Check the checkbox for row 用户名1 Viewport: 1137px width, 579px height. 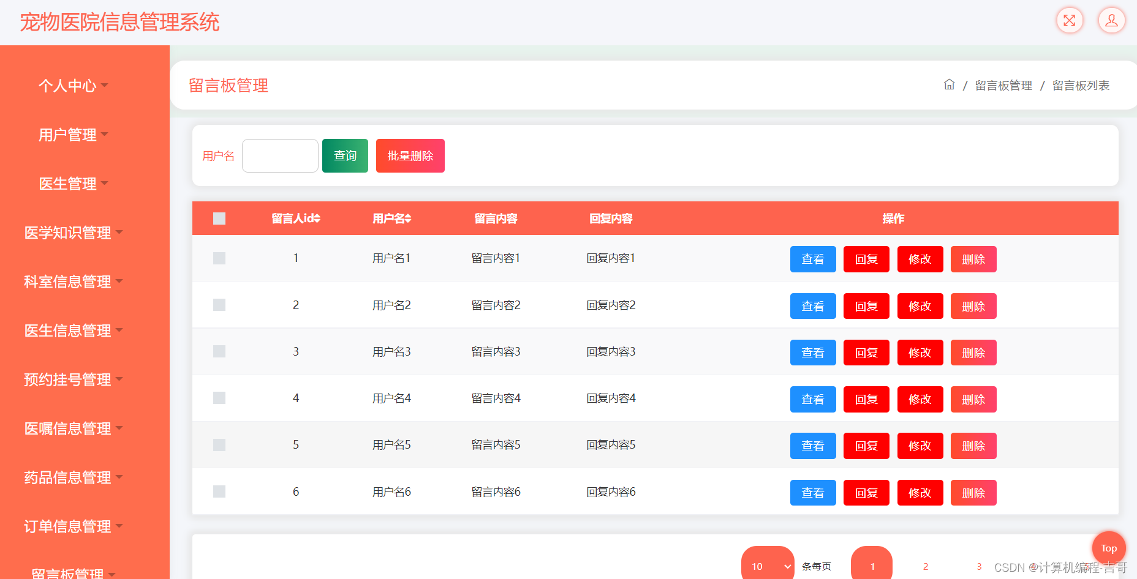pyautogui.click(x=219, y=258)
